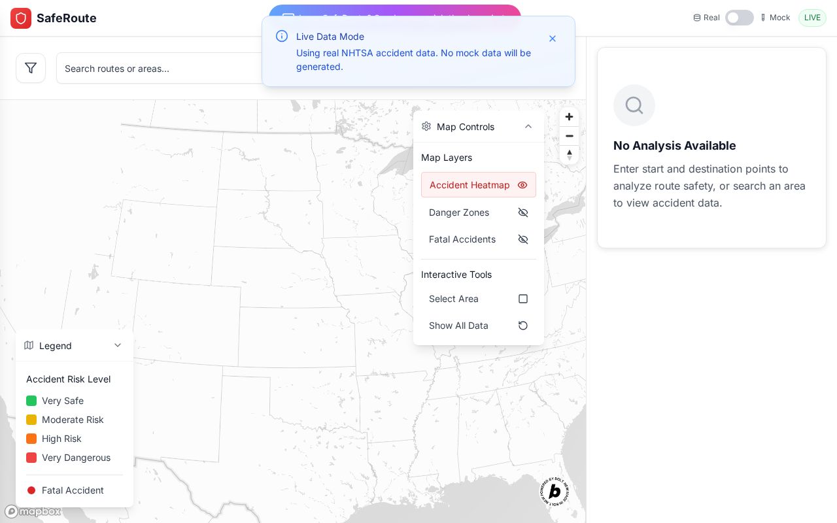The image size is (837, 523).
Task: Collapse the Legend panel chevron
Action: (x=118, y=345)
